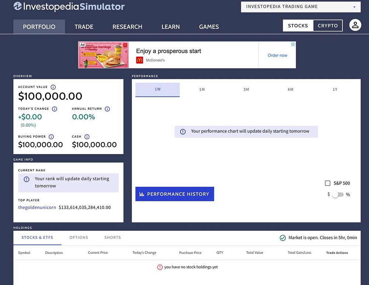
Task: Go to the Trade tab
Action: click(84, 27)
